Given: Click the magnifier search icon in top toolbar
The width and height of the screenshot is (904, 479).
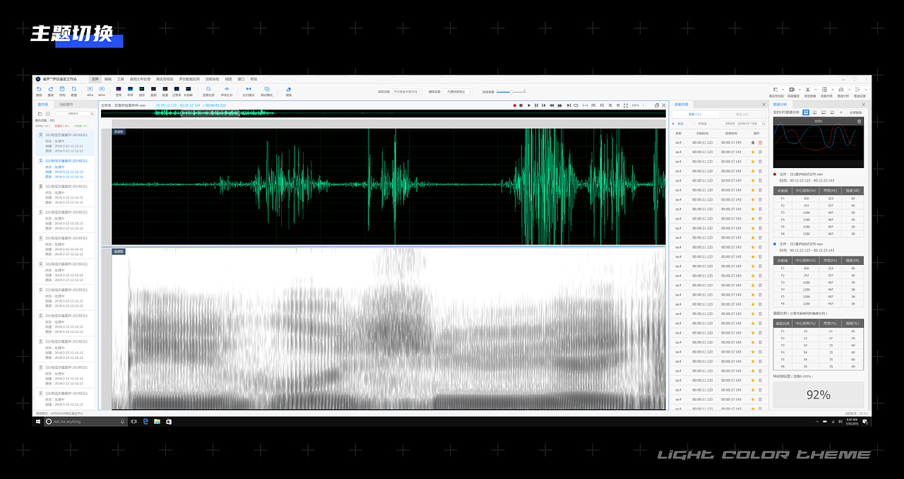Looking at the screenshot, I should [208, 89].
